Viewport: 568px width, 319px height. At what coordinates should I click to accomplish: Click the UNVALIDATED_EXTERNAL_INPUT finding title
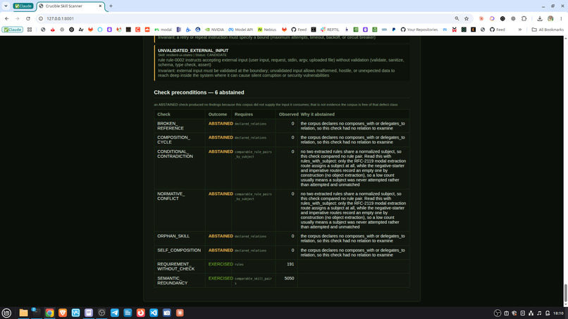[x=193, y=51]
